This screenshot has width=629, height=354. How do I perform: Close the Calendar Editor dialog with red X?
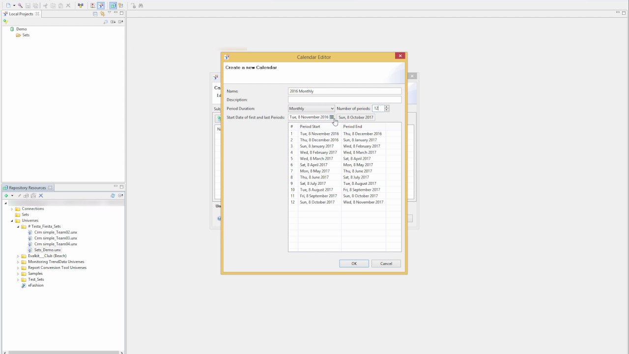pyautogui.click(x=400, y=56)
